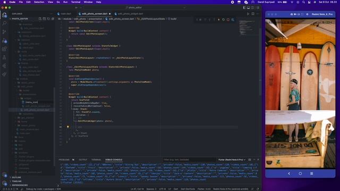Stop the debug session
The height and width of the screenshot is (191, 340).
[228, 20]
